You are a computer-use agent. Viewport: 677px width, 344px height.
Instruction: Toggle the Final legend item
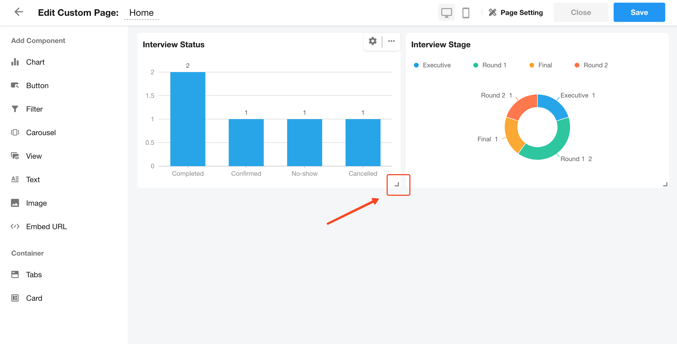click(540, 65)
